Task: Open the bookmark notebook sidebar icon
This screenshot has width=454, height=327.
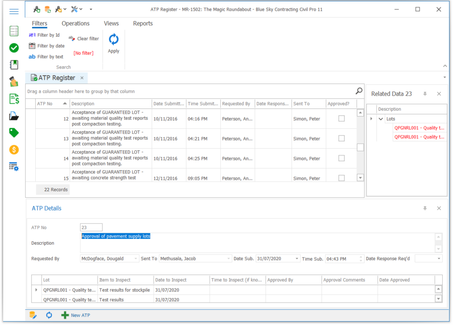Action: 14,65
